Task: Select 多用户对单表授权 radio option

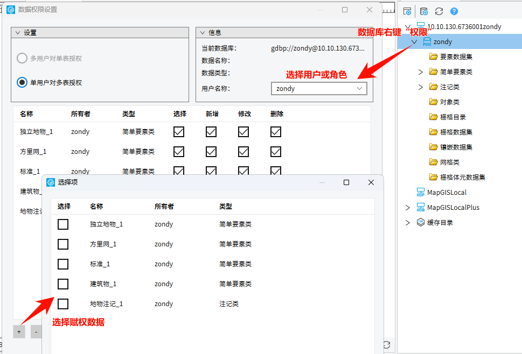Action: coord(22,58)
